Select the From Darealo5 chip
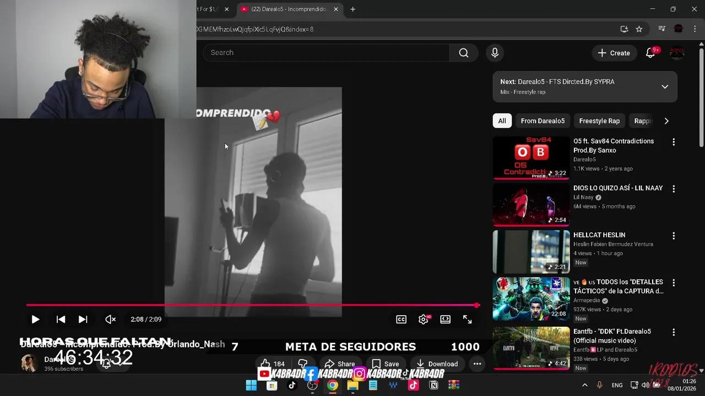This screenshot has width=705, height=396. click(x=543, y=121)
